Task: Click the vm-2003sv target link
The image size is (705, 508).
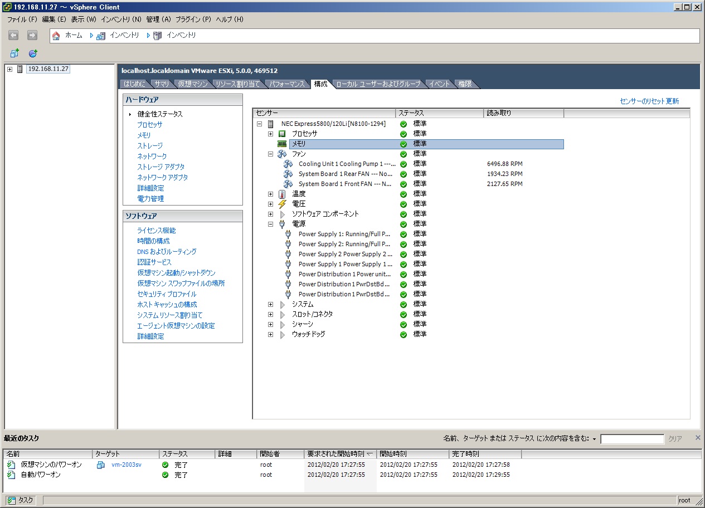Action: click(127, 465)
